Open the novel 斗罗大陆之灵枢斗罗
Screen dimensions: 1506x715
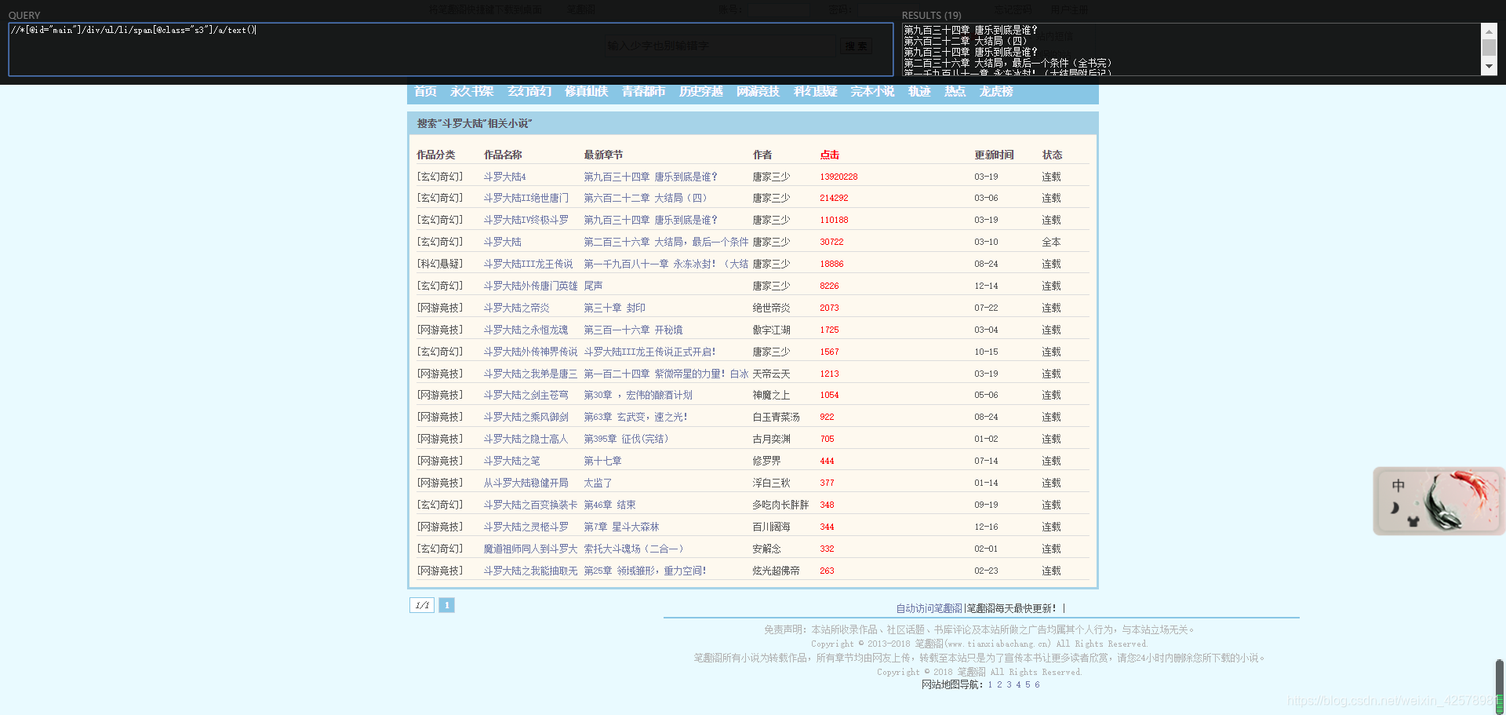(526, 527)
